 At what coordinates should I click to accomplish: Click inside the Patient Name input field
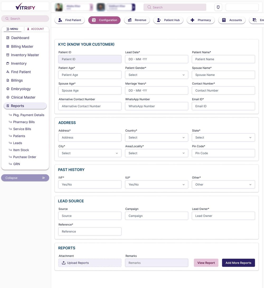point(223,59)
